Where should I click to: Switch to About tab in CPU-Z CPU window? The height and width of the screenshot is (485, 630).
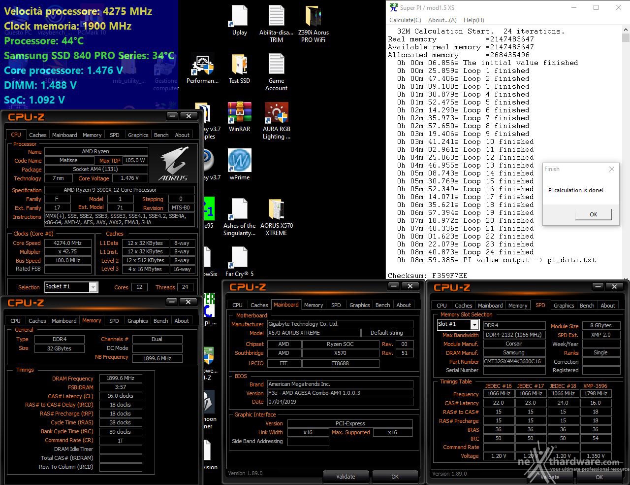[x=182, y=135]
